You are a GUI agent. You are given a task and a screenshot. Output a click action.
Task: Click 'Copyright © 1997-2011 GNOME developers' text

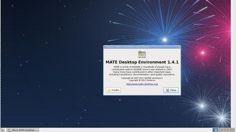coord(142,78)
